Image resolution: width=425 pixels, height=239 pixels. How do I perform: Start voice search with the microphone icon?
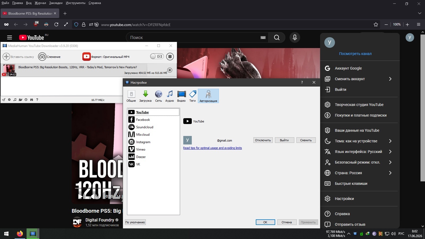[x=295, y=37]
